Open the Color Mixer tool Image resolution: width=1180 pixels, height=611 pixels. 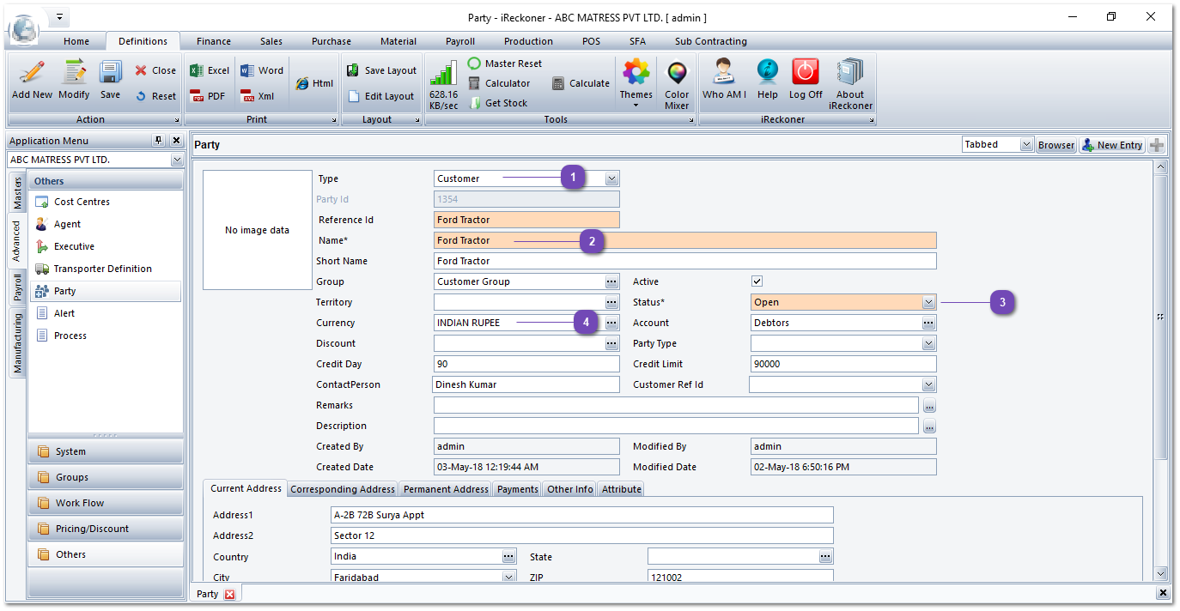[677, 77]
